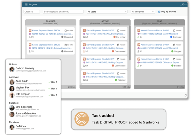
Task: Click calendar icon on the Bundled card
Action: 174,59
